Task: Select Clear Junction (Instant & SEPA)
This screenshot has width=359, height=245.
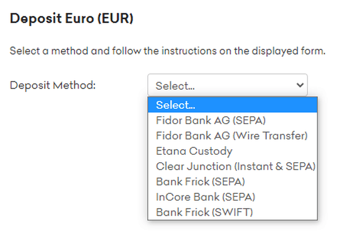Action: (235, 166)
